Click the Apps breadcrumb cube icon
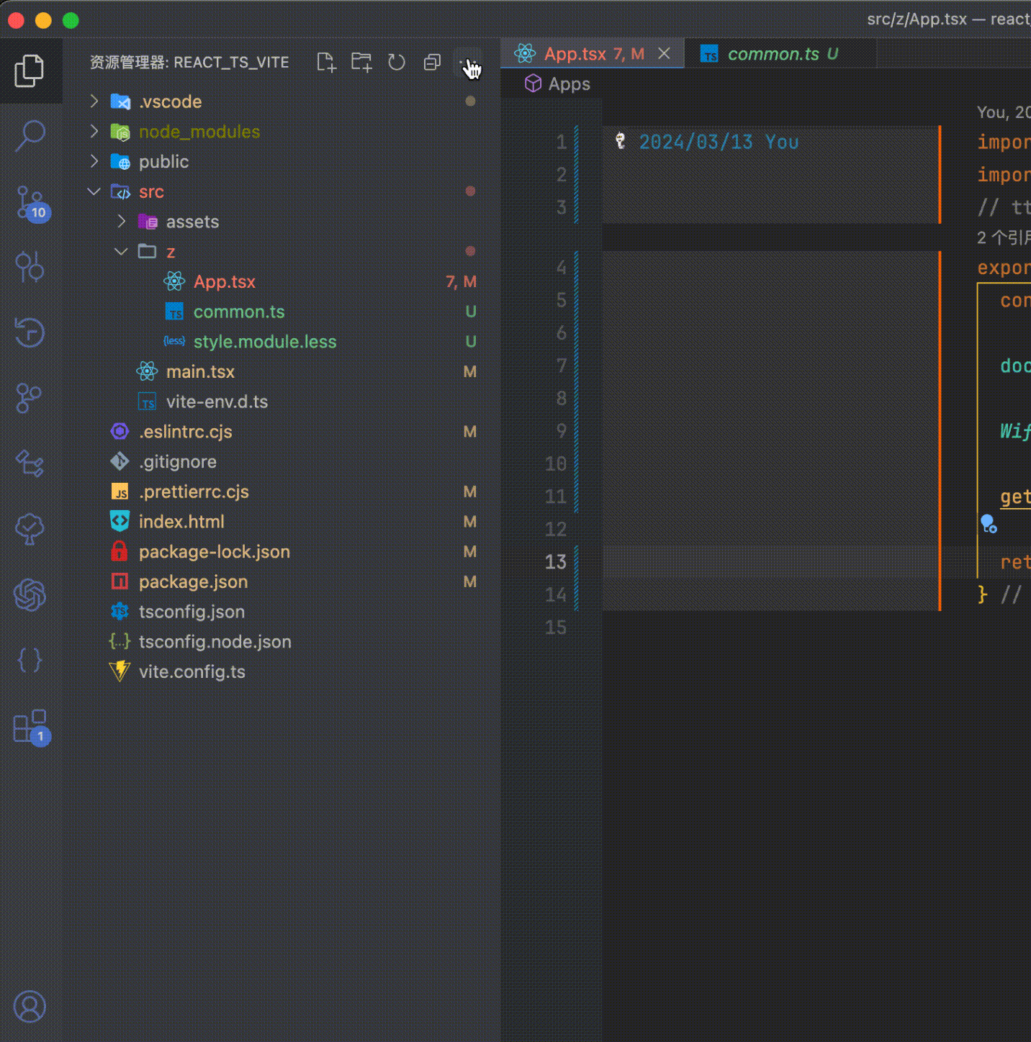 pos(533,83)
